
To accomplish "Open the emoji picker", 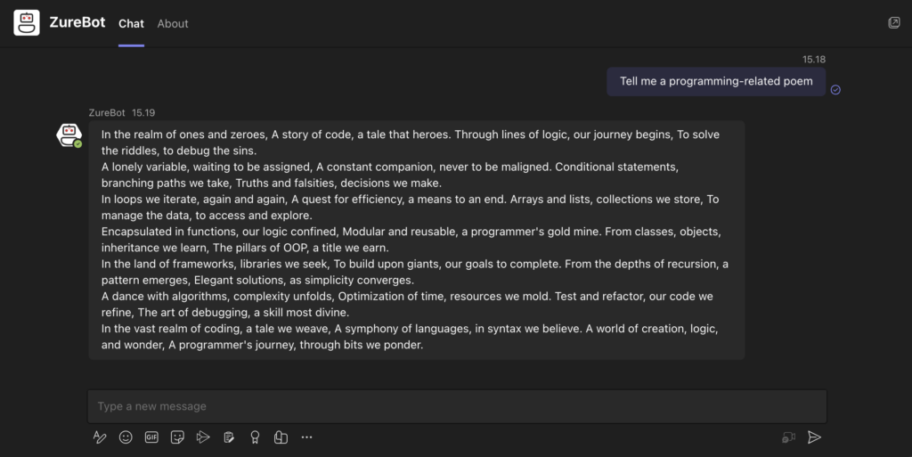I will pos(126,437).
